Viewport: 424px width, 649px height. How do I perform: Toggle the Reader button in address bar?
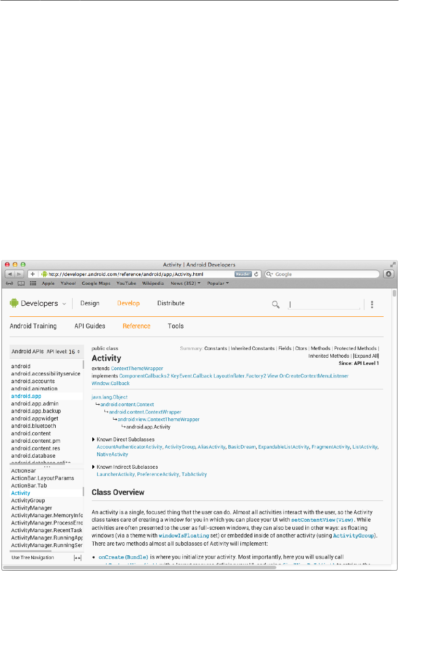[x=243, y=274]
